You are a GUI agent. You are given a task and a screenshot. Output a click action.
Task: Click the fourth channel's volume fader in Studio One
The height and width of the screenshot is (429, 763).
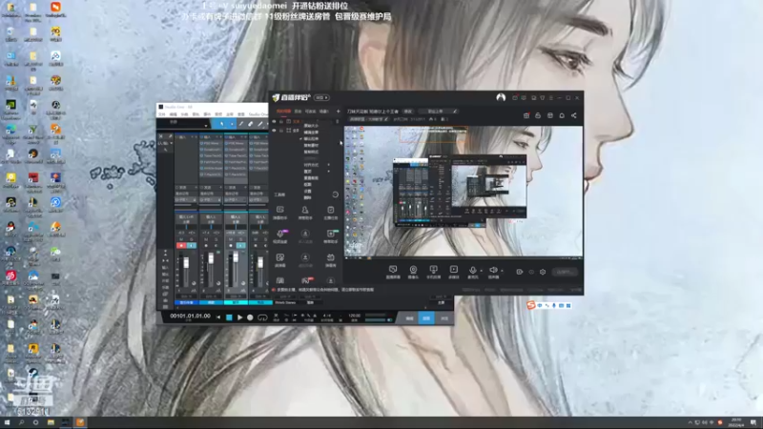coord(260,263)
